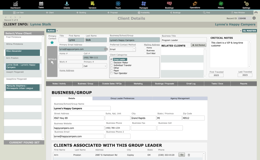Open the Bookings / Proposals tab
The image size is (260, 160).
[x=165, y=84]
